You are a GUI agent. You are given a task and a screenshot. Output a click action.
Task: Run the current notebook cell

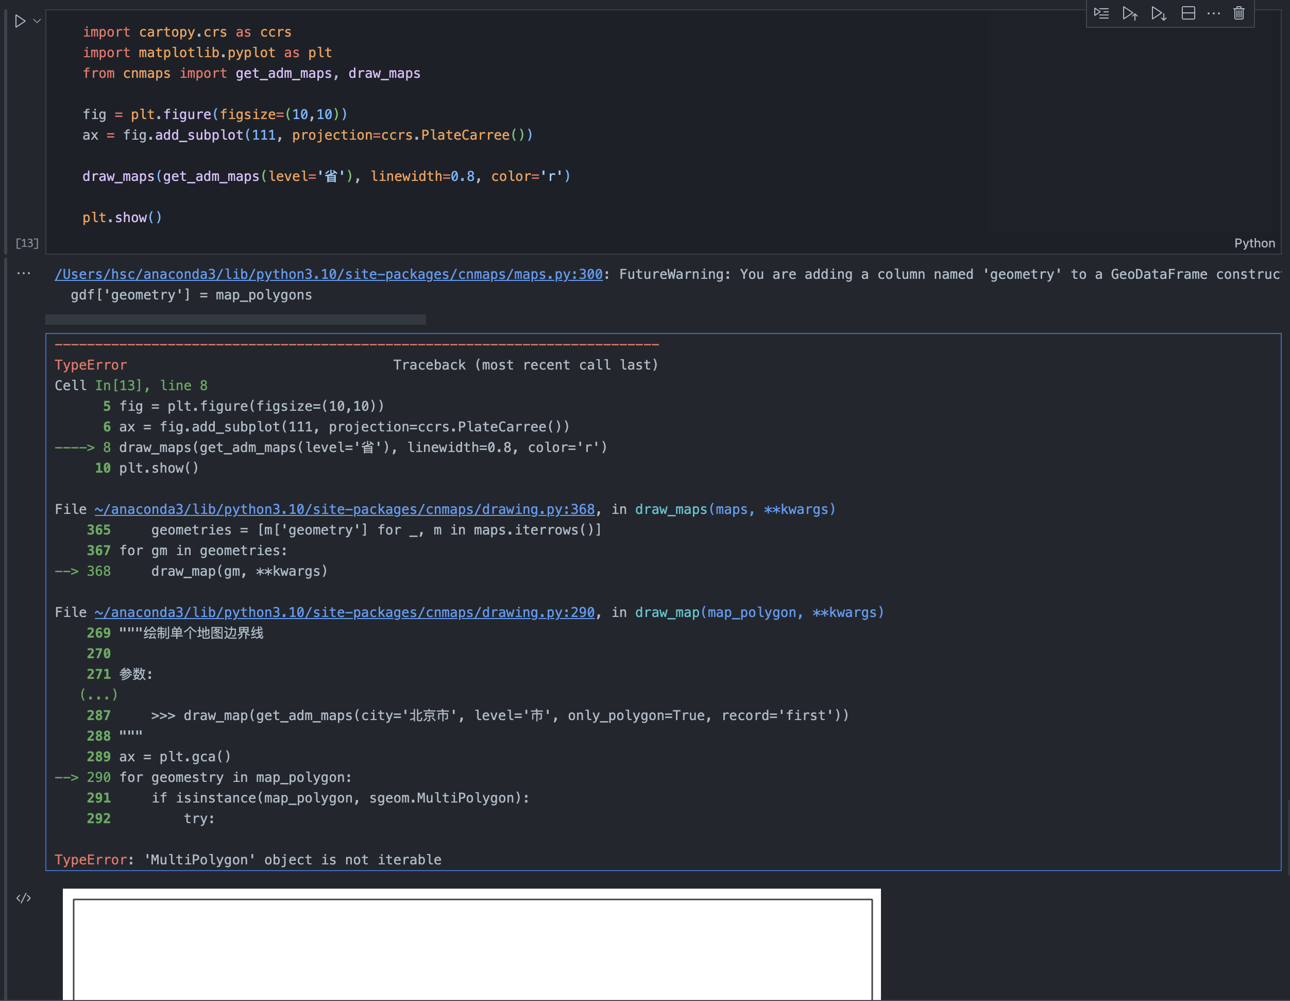pos(20,21)
